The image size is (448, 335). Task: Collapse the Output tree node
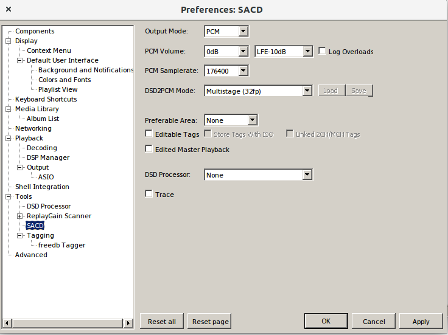coord(19,167)
